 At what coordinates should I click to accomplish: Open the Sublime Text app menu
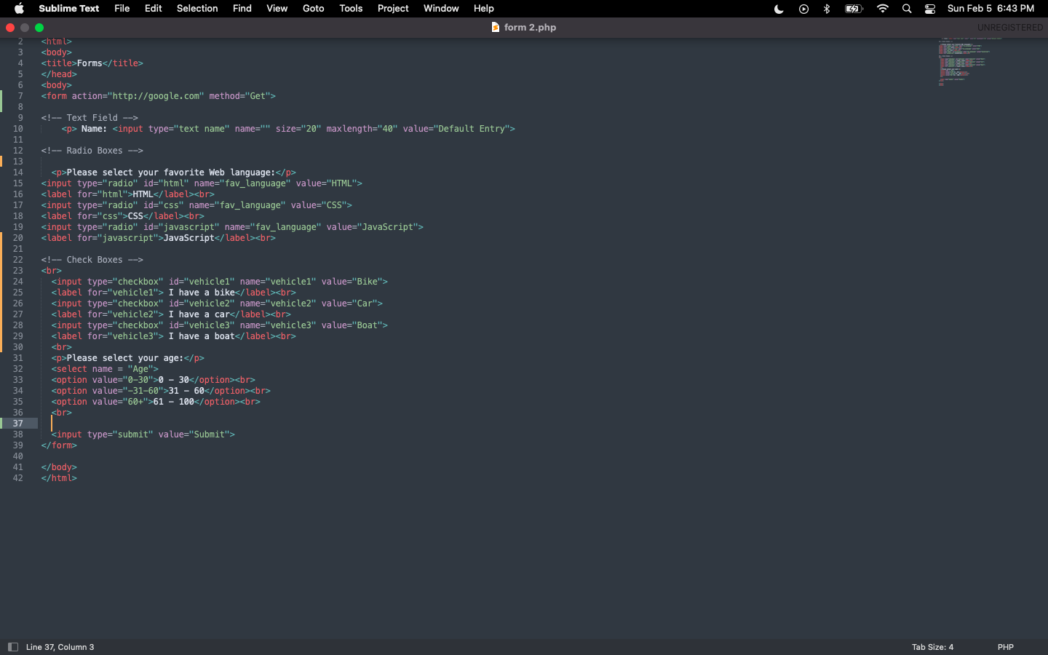(x=68, y=9)
